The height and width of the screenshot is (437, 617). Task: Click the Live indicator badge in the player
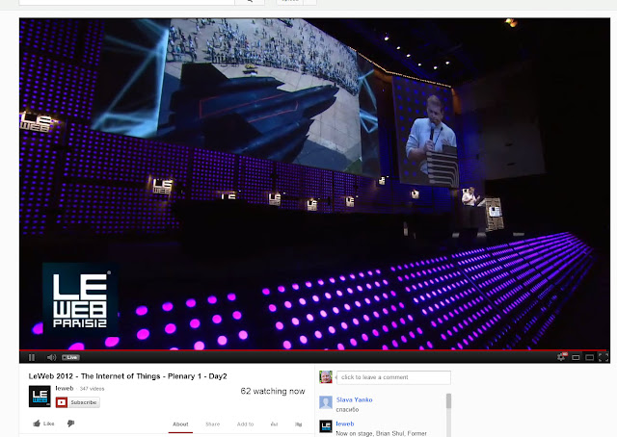coord(70,357)
